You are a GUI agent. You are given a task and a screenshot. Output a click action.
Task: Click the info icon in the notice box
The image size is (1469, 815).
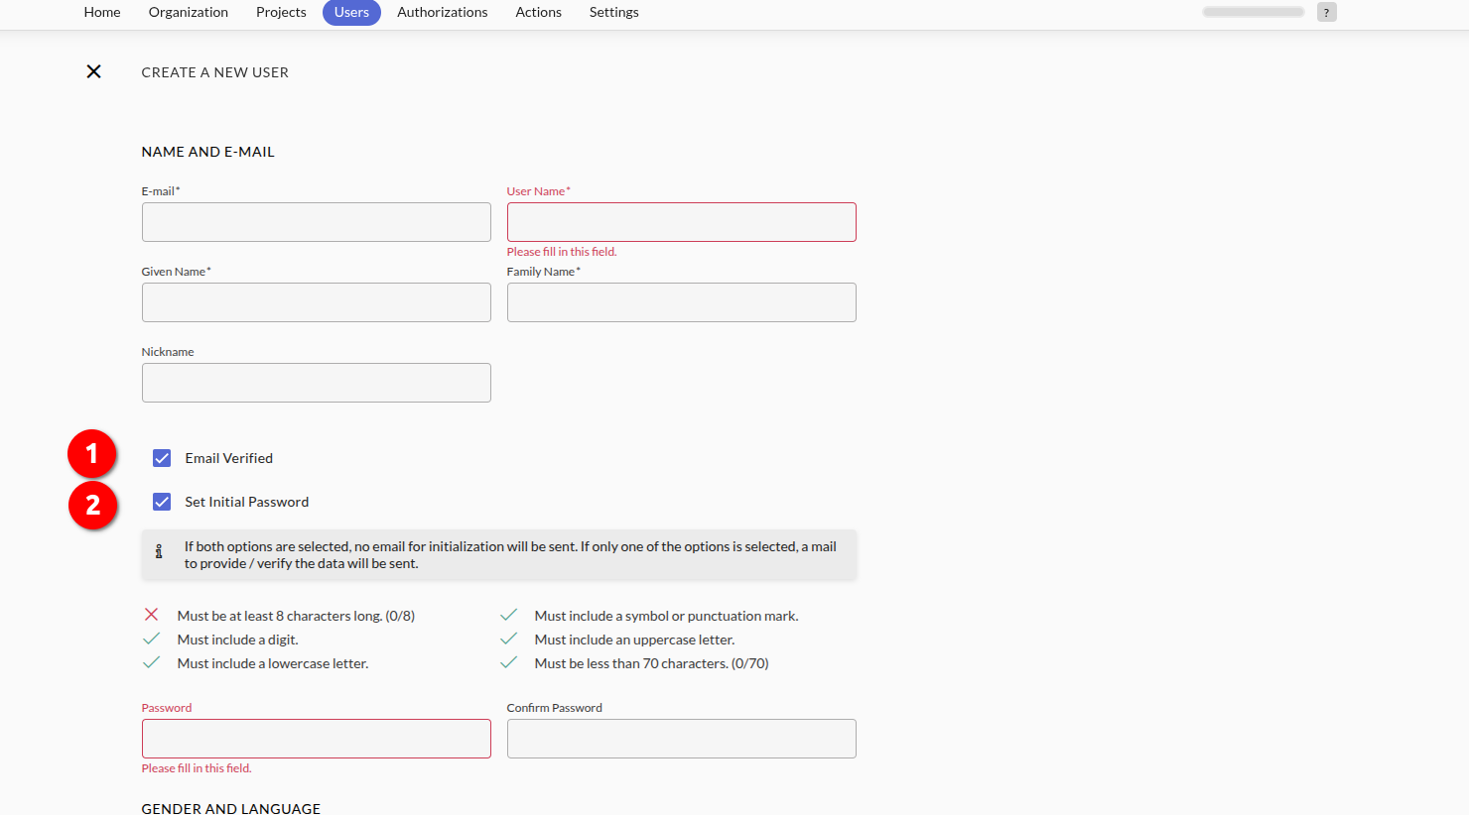(x=159, y=551)
